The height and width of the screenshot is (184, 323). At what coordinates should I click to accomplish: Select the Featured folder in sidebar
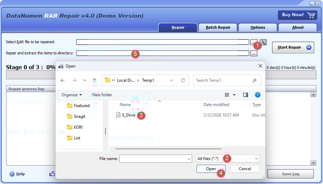78,106
